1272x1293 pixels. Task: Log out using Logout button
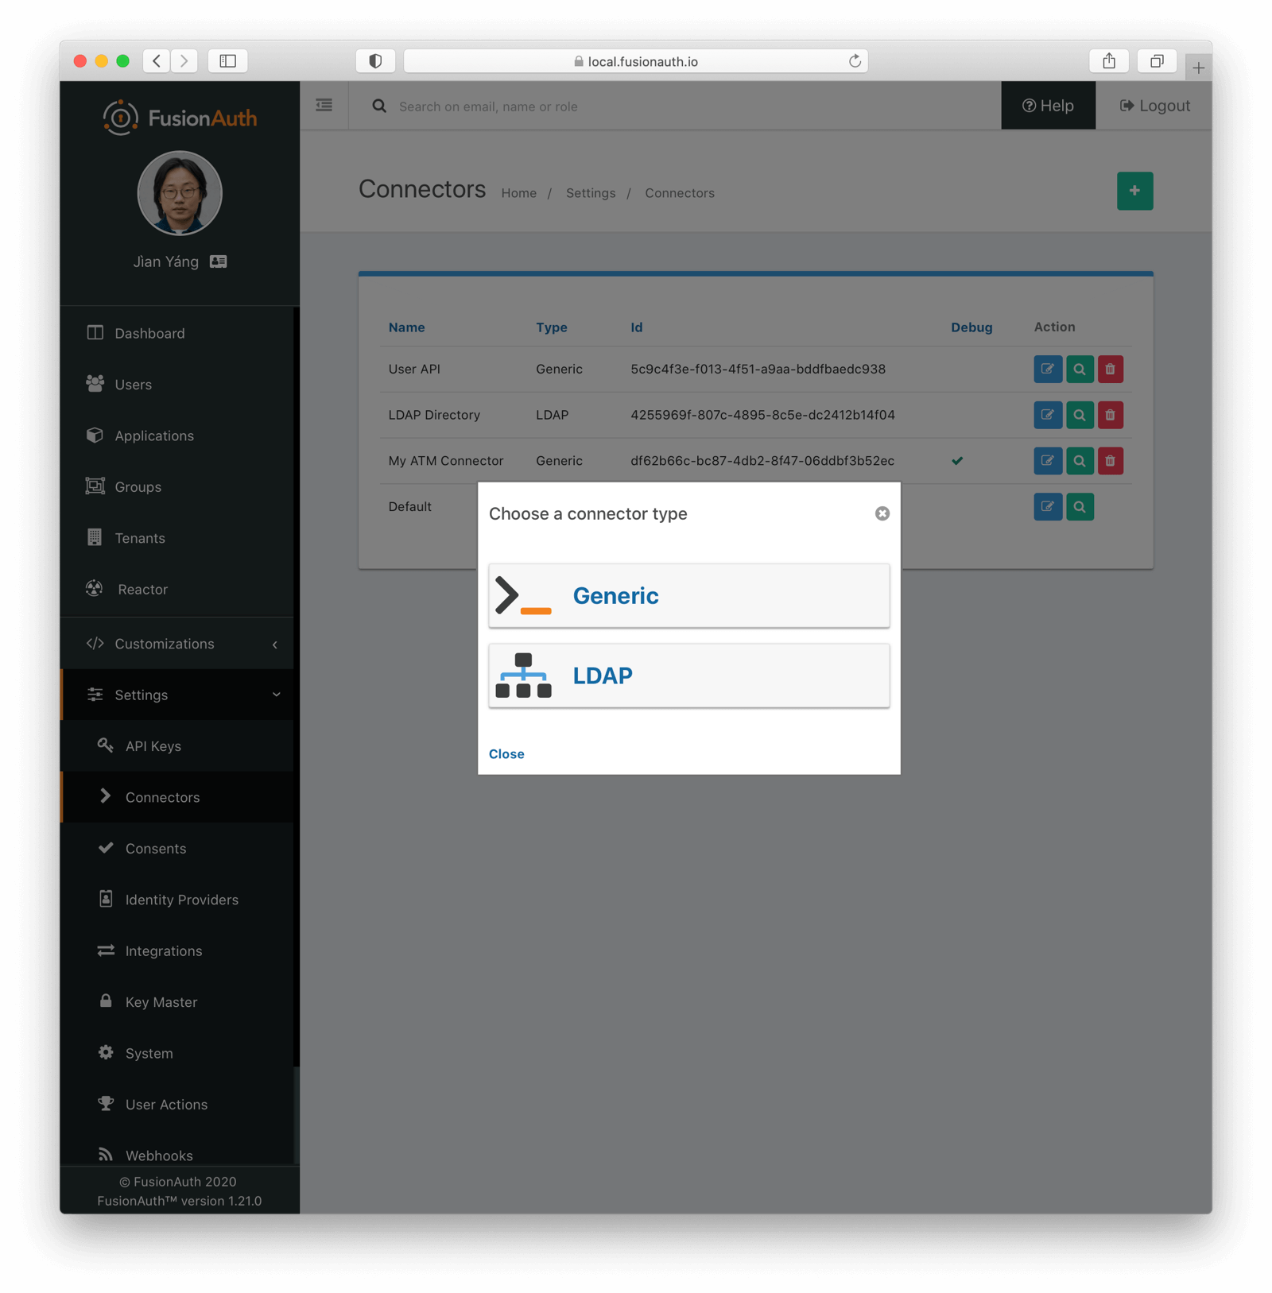pyautogui.click(x=1154, y=105)
